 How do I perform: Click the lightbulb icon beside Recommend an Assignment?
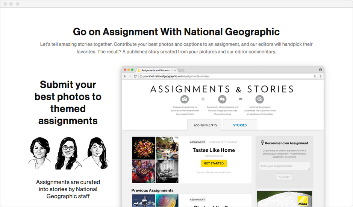pos(262,143)
